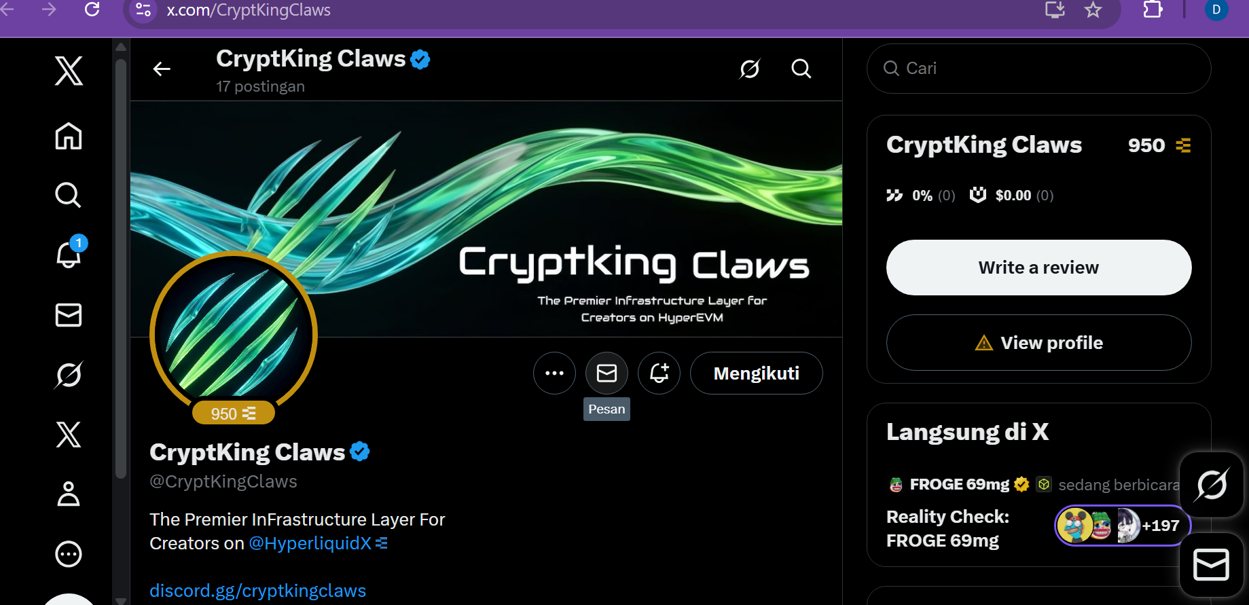Open the Profile person icon in the sidebar
The image size is (1249, 605).
pos(69,494)
